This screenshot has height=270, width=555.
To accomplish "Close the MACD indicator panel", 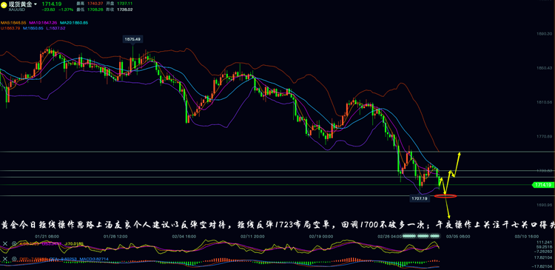I will tap(5, 259).
